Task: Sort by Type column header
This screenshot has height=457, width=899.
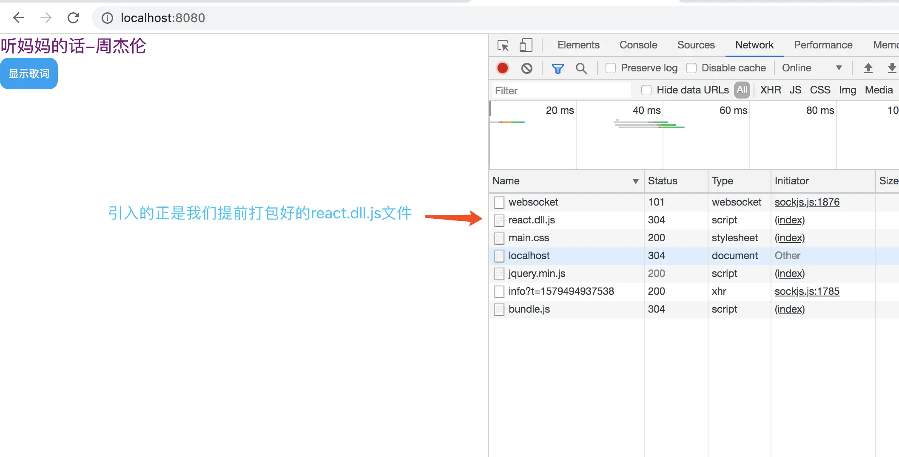Action: tap(739, 181)
